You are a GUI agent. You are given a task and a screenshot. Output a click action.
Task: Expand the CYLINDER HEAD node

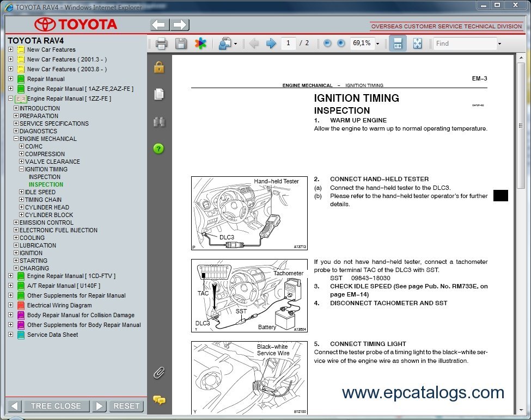(21, 207)
